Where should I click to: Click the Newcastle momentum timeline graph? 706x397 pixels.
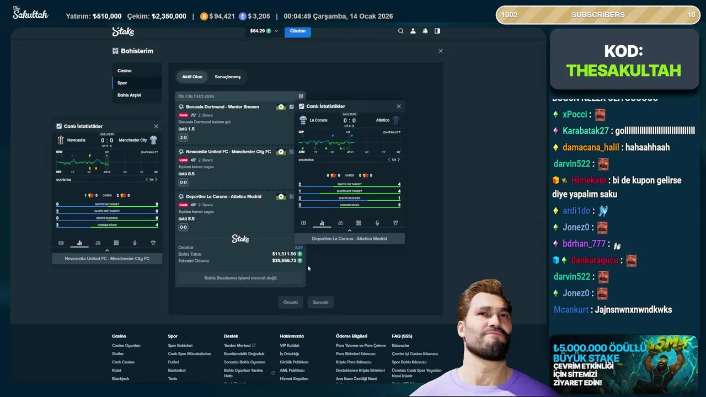click(x=107, y=161)
